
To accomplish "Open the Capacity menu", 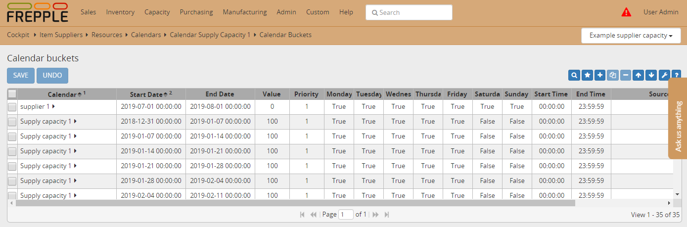I will coord(157,12).
